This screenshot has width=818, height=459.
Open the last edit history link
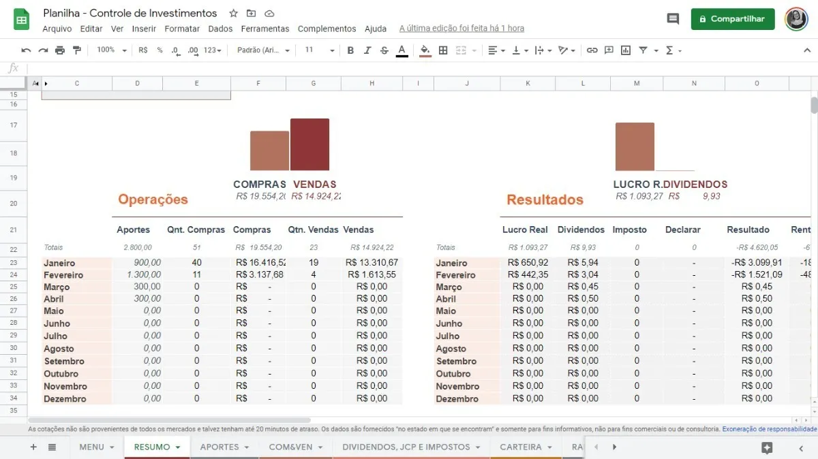461,29
